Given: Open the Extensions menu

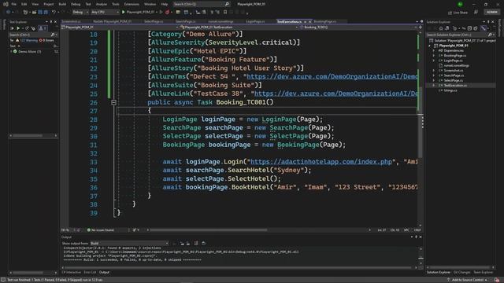Looking at the screenshot, I should (132, 4).
